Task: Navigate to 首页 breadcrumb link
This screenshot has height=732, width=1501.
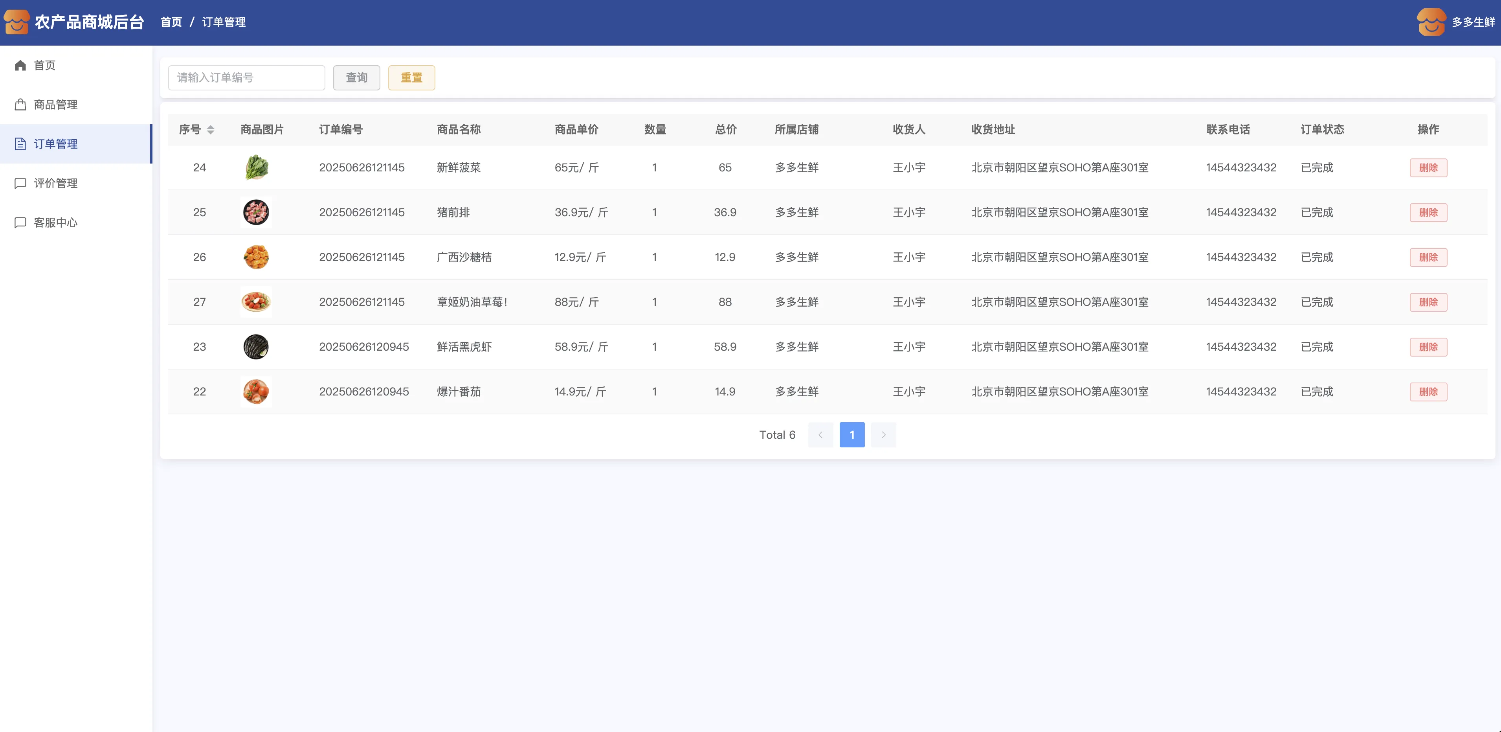Action: click(x=171, y=22)
